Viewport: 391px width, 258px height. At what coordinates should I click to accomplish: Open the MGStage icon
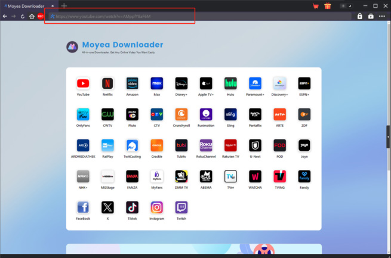pyautogui.click(x=107, y=176)
